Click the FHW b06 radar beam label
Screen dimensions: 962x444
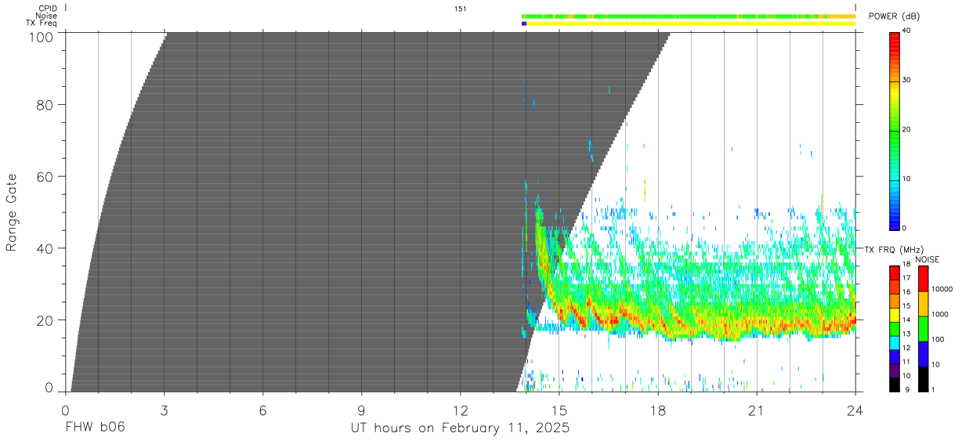point(95,428)
